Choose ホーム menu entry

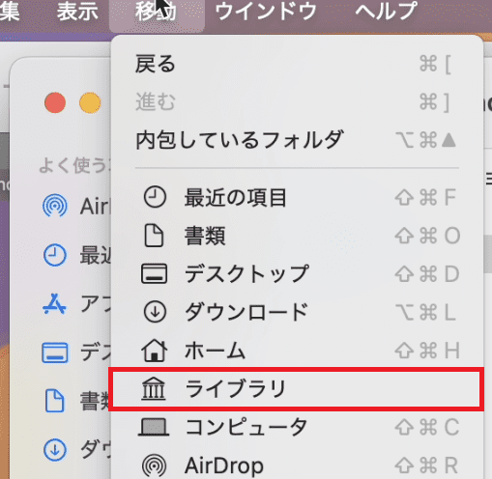297,351
